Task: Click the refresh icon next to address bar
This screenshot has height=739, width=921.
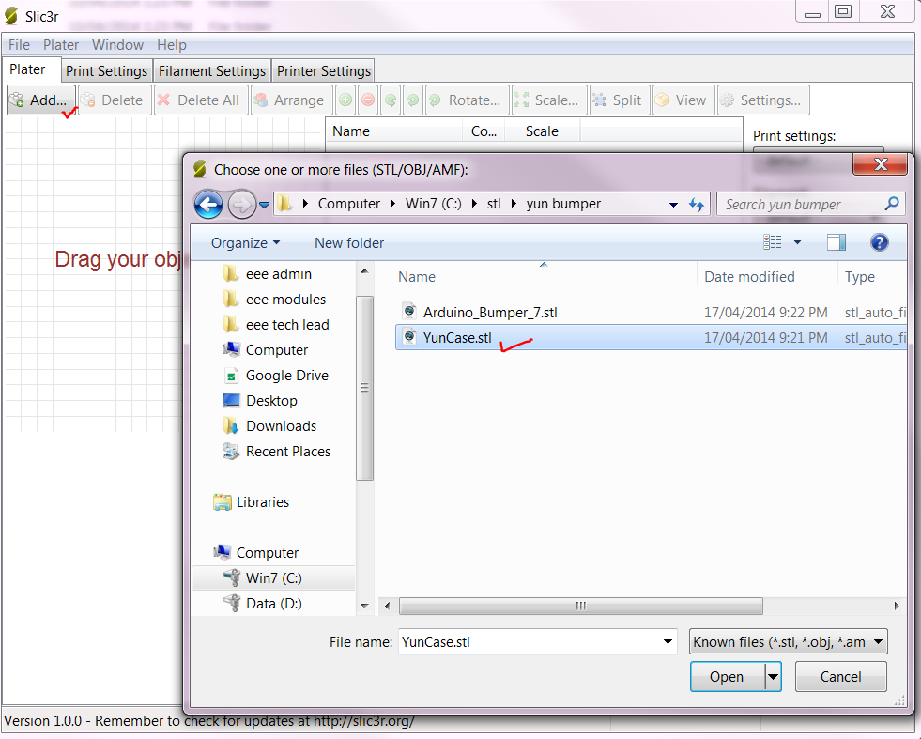Action: click(x=697, y=204)
